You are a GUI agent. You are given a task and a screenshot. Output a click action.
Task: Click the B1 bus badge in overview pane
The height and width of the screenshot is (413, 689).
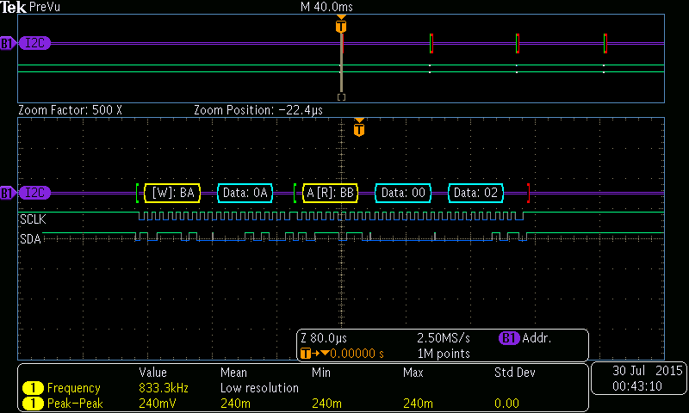click(8, 43)
